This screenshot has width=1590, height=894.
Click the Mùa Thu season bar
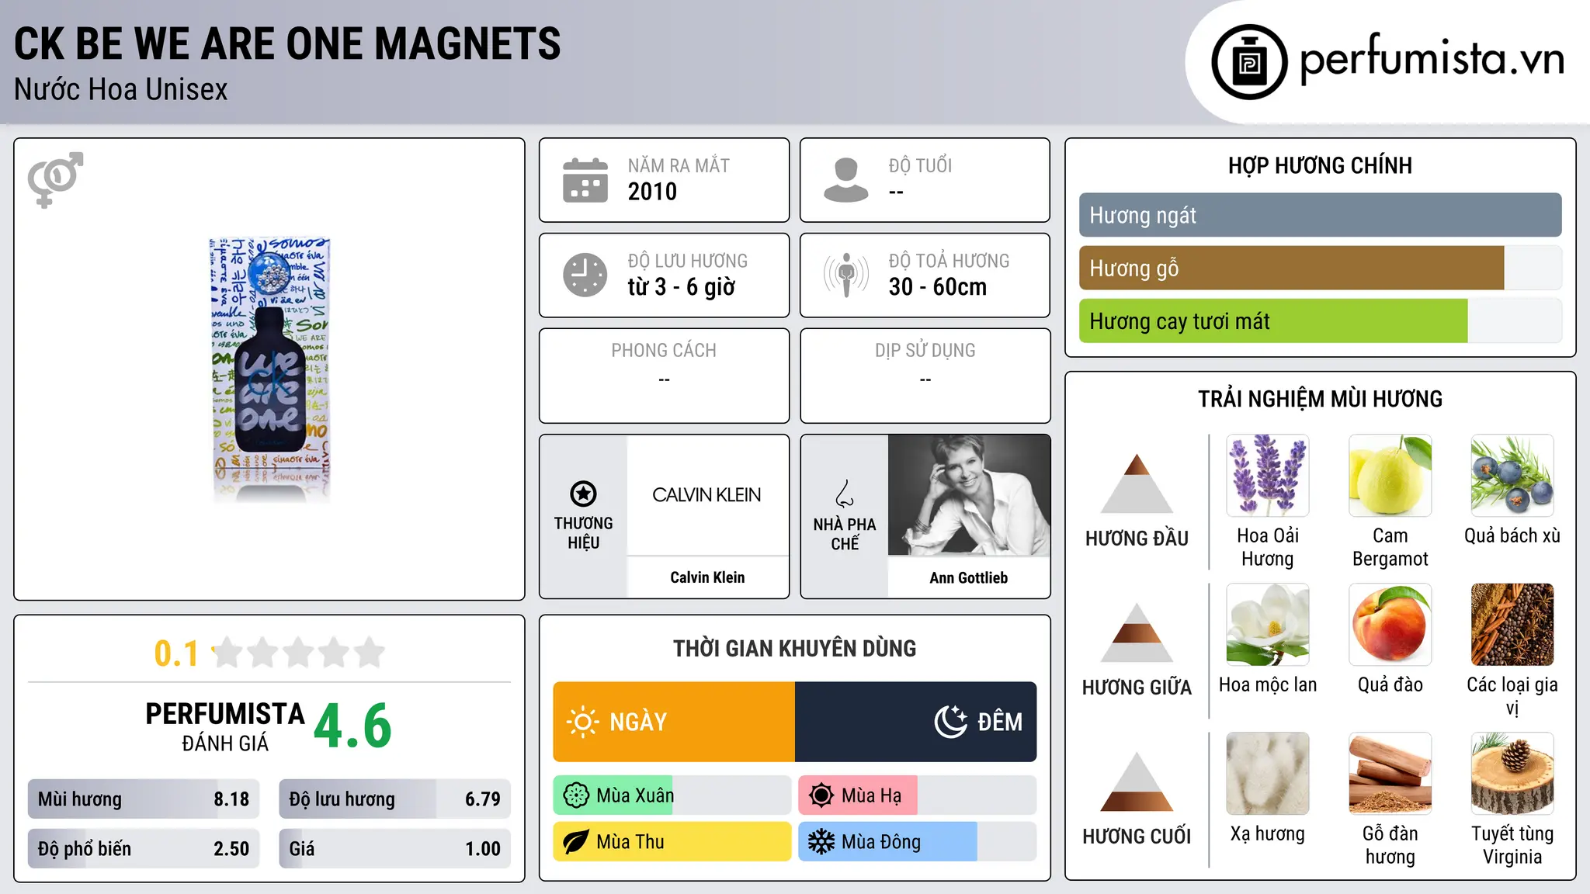tap(672, 842)
